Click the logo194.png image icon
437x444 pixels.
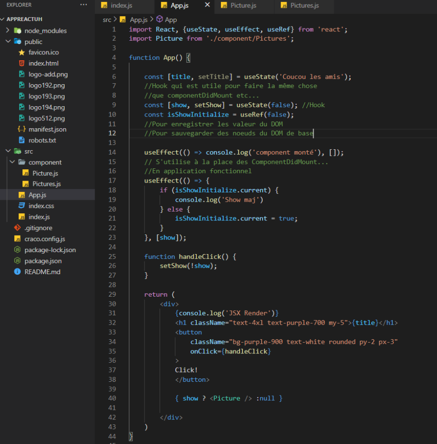pyautogui.click(x=22, y=107)
